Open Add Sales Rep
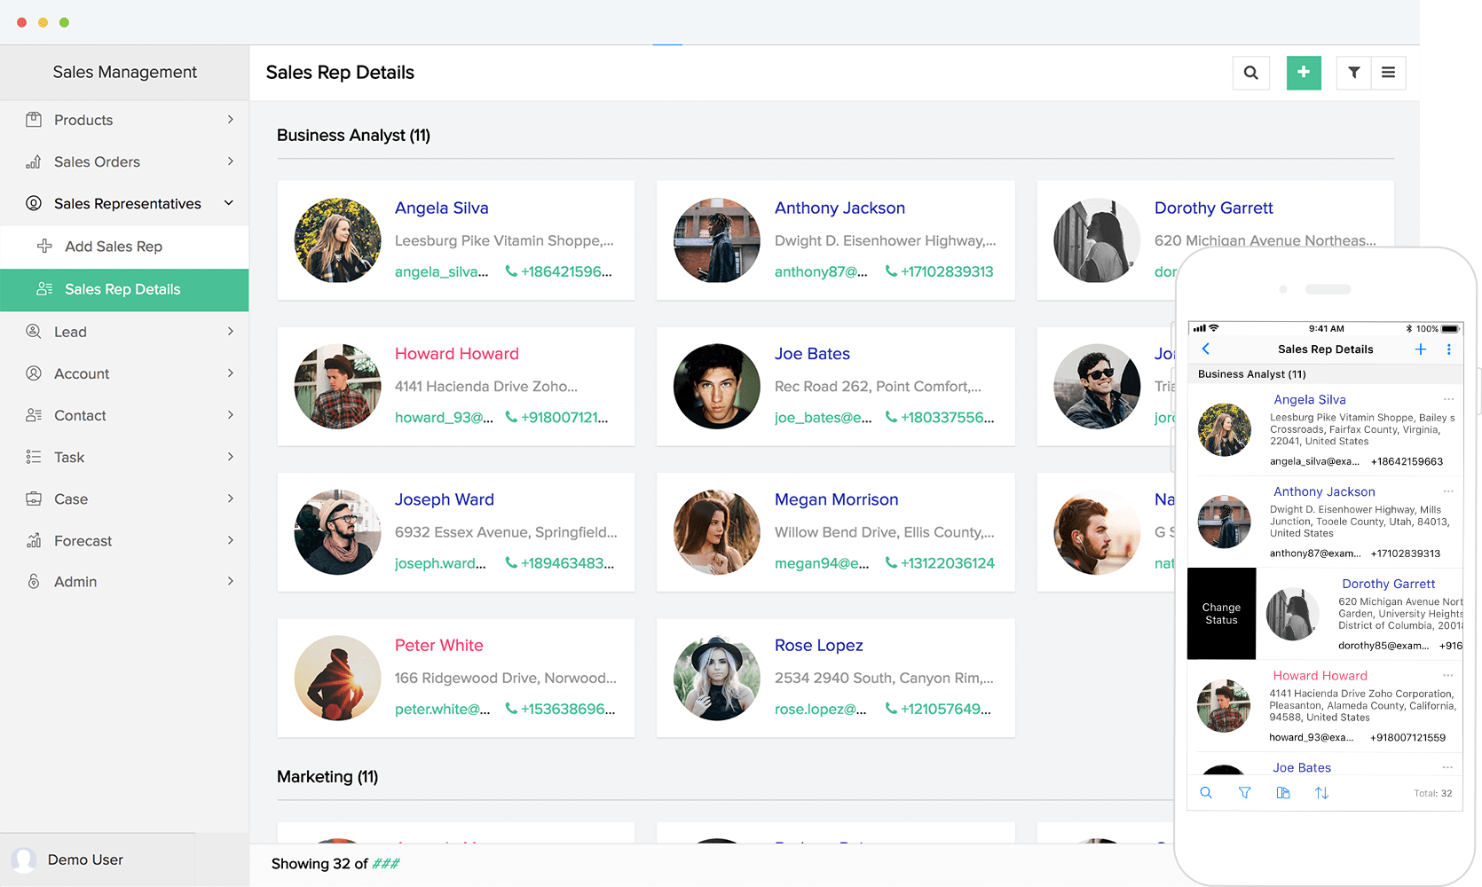The height and width of the screenshot is (887, 1482). pos(114,246)
